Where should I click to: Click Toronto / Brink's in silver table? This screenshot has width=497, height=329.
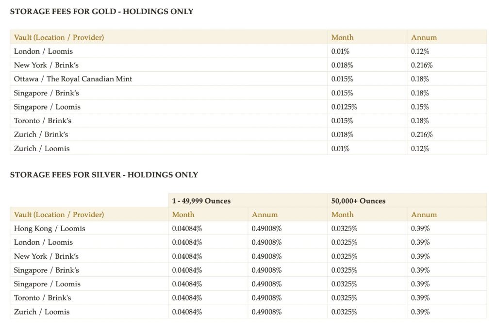[43, 298]
